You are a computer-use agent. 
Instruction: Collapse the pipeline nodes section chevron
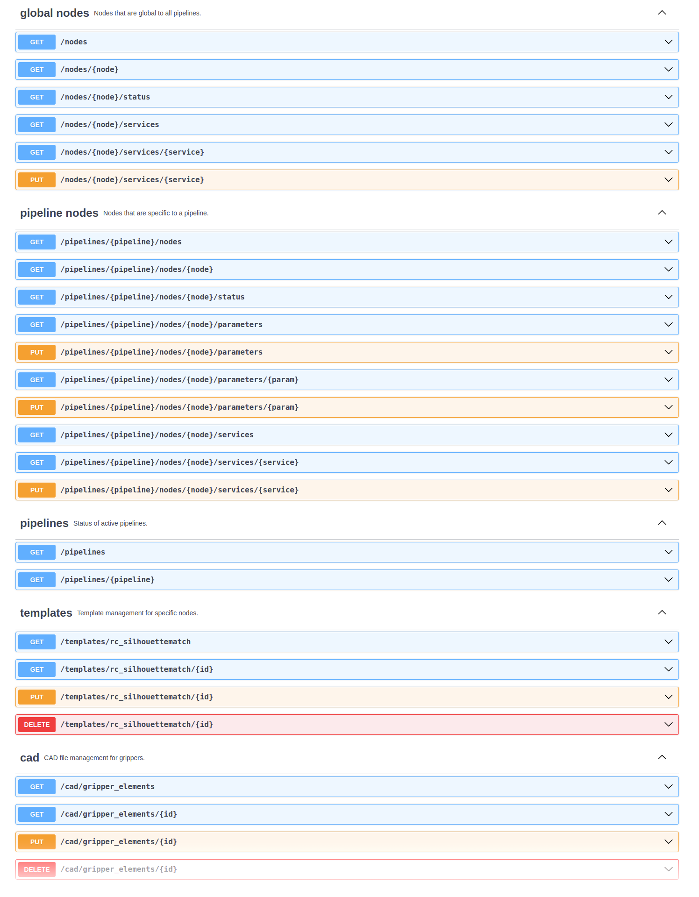(662, 213)
